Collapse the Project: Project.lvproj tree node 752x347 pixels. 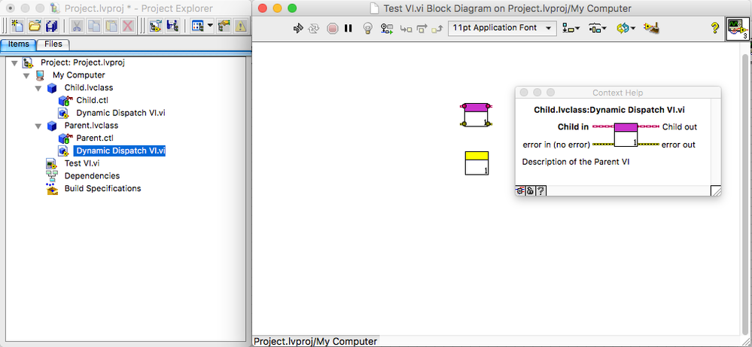15,62
